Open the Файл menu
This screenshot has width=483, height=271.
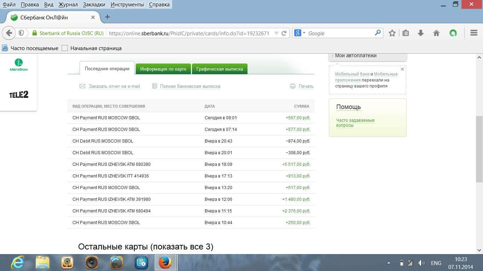(9, 5)
